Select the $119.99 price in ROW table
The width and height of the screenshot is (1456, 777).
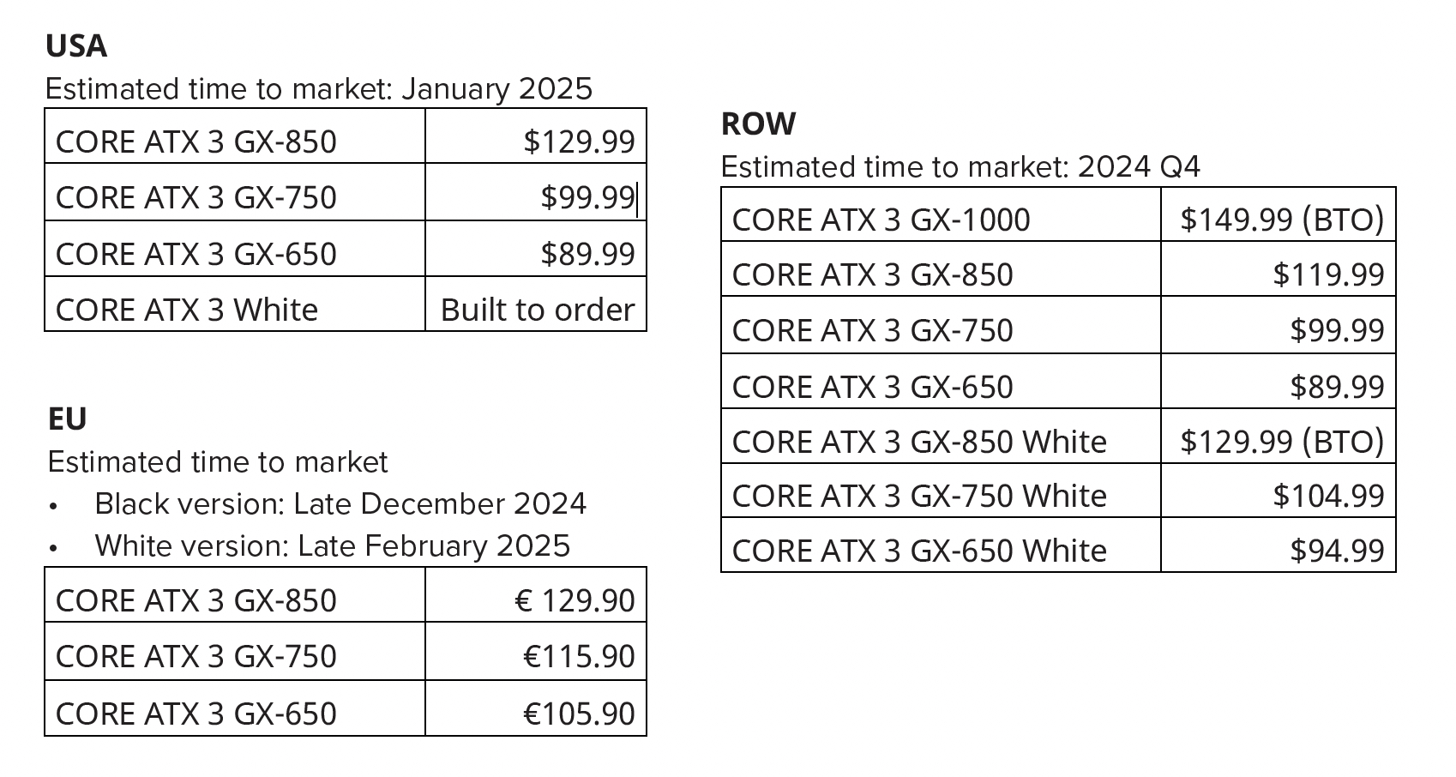[1328, 275]
